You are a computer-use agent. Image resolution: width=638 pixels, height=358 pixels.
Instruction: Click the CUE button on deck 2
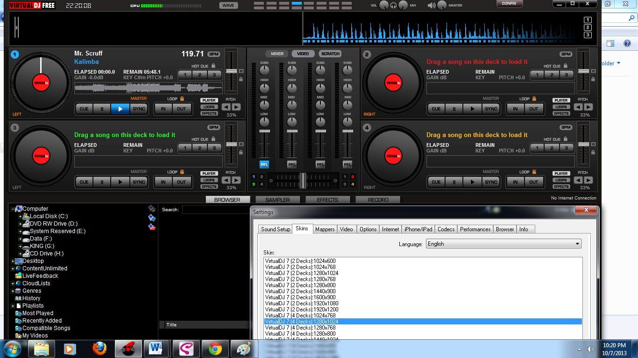[x=436, y=109]
